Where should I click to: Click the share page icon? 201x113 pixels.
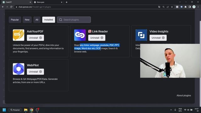pyautogui.click(x=168, y=7)
